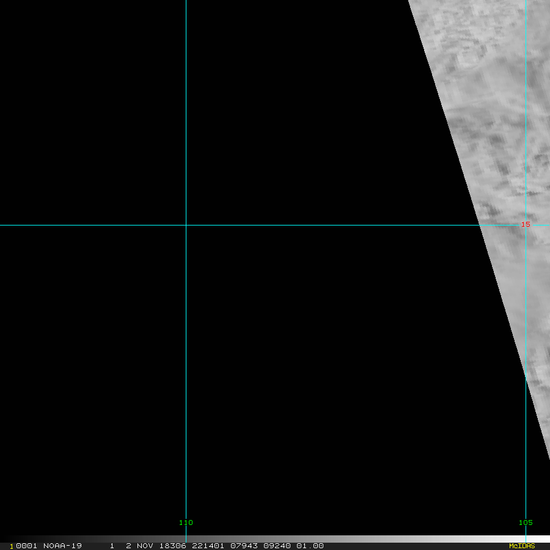Click the white end of grayscale bar

point(541,539)
